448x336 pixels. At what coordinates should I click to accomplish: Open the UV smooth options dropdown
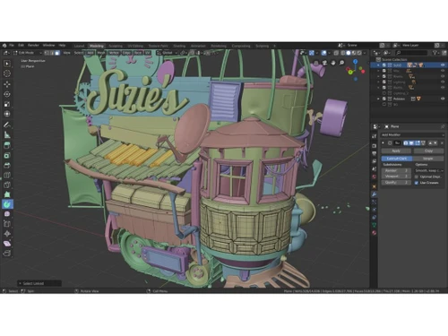(x=429, y=170)
